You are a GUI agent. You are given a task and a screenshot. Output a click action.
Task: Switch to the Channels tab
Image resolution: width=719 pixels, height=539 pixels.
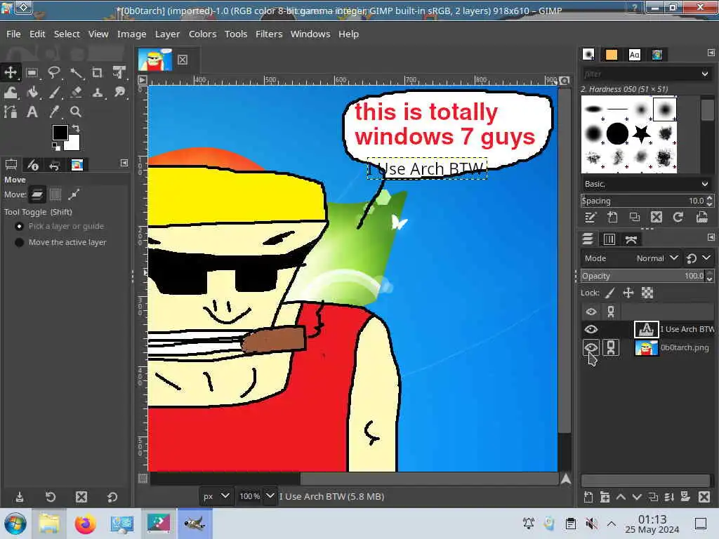point(609,239)
